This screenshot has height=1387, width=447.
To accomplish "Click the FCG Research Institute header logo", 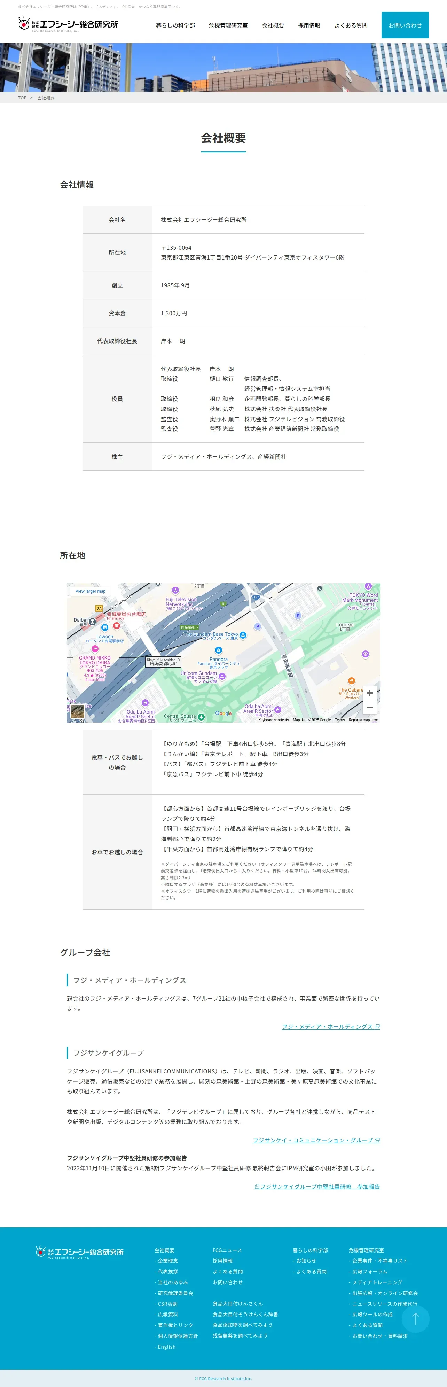I will 68,25.
